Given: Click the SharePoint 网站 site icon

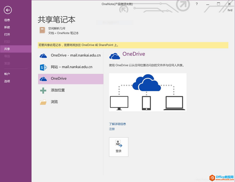Looking at the screenshot, I should coord(43,67).
